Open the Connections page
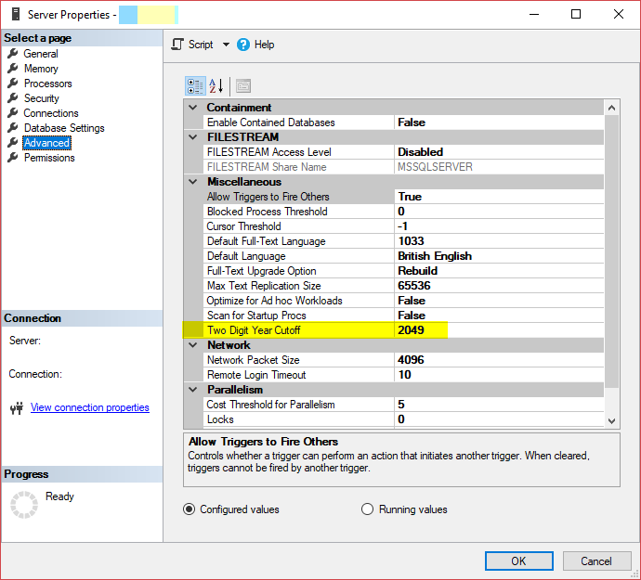Viewport: 641px width, 580px height. coord(51,113)
